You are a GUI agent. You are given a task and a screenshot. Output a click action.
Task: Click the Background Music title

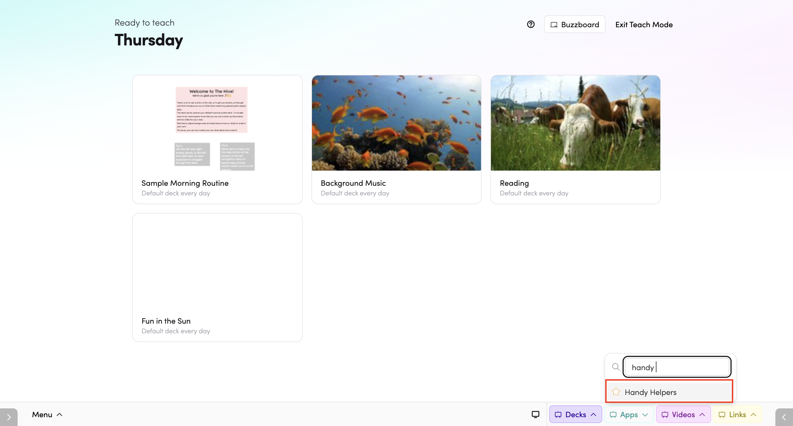(353, 183)
